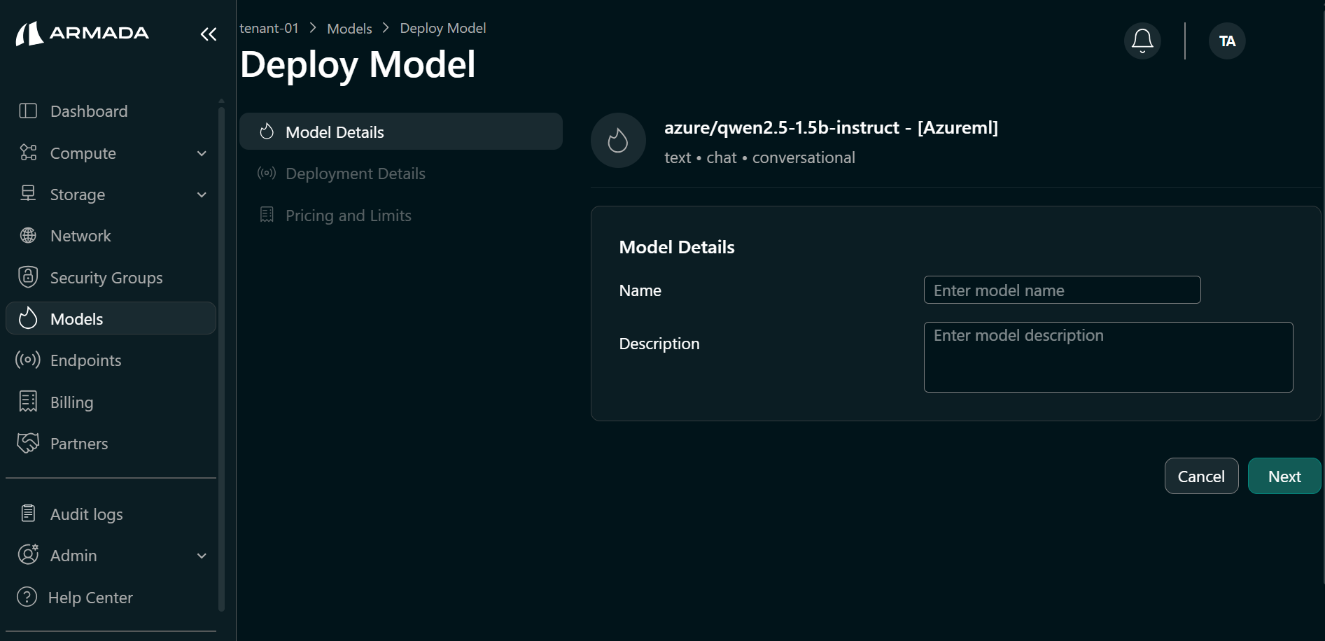Click tenant-01 breadcrumb link
Screen dimensions: 1325x641
(269, 28)
